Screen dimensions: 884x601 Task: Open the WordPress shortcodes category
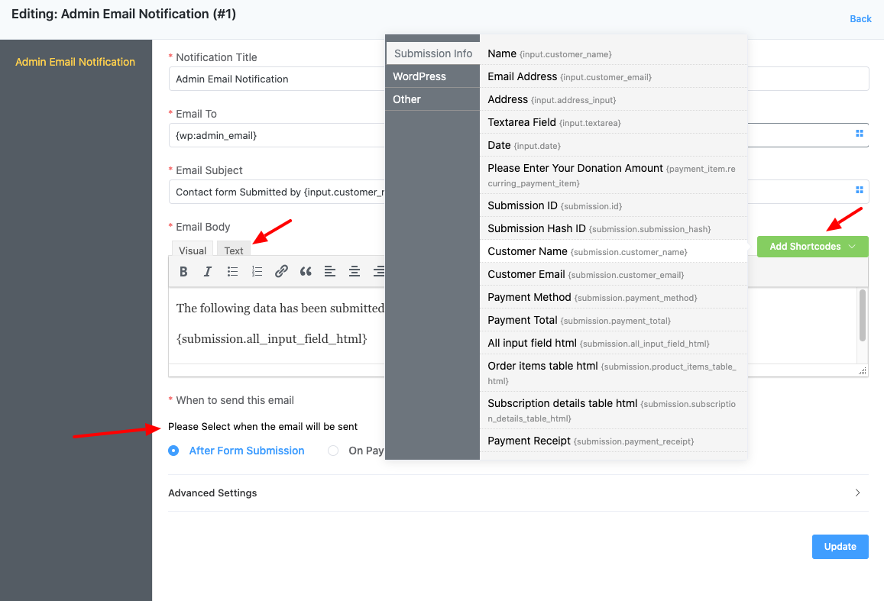(421, 76)
